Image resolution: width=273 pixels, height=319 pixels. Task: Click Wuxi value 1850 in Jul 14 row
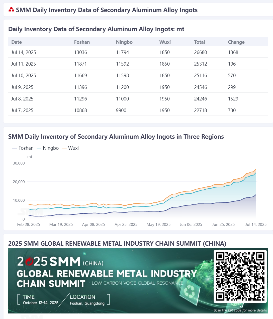[x=164, y=52]
